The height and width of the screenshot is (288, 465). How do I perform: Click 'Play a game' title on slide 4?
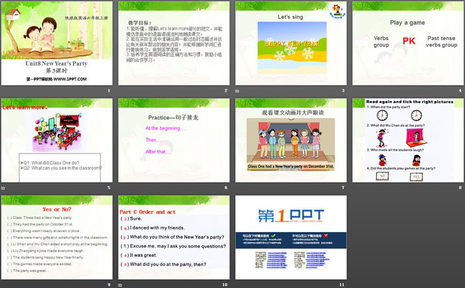point(407,23)
